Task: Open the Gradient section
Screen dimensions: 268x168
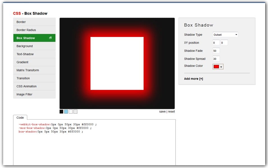Action: pyautogui.click(x=22, y=62)
